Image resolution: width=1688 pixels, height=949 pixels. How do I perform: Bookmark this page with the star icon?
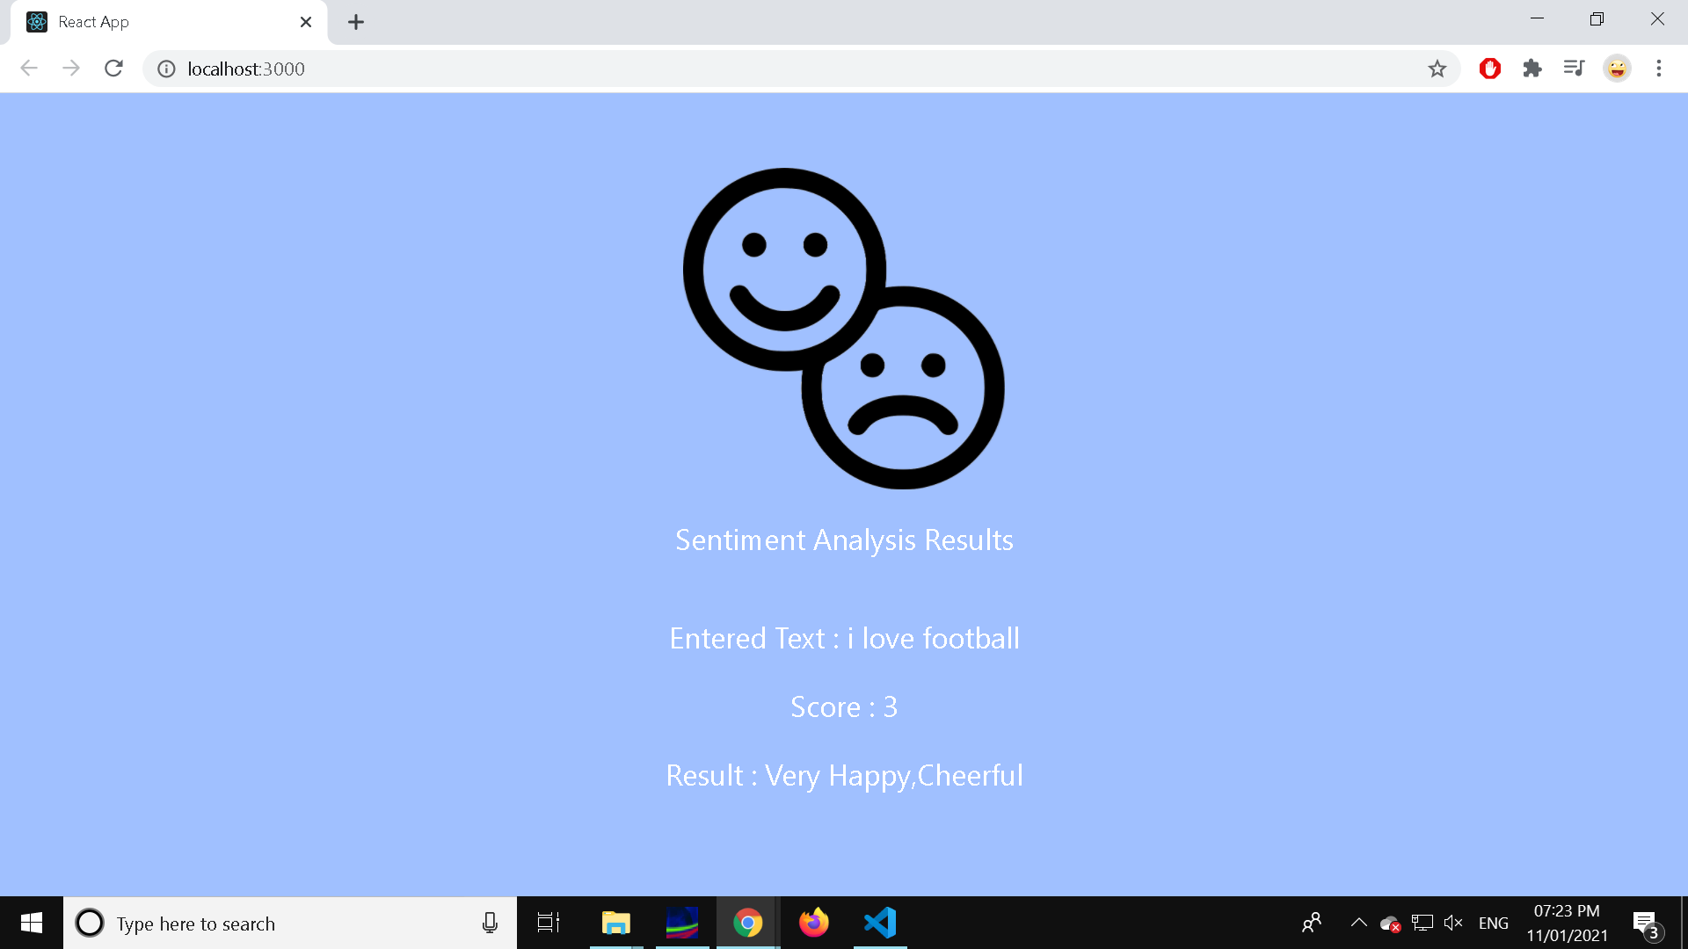[x=1437, y=69]
